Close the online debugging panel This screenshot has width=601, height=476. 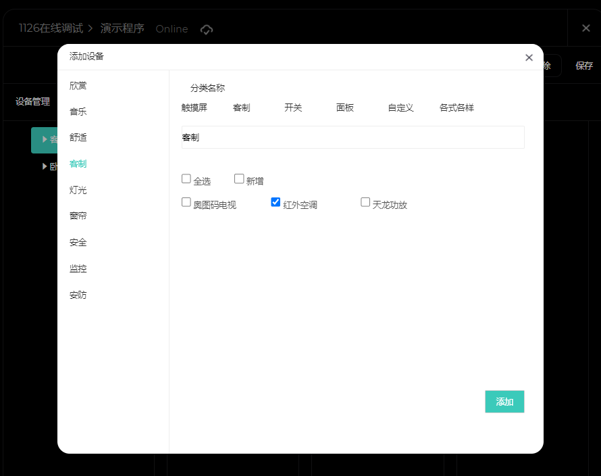tap(585, 28)
